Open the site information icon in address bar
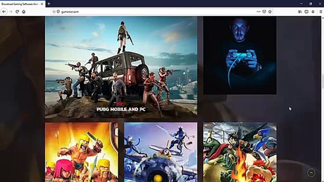 pyautogui.click(x=54, y=12)
